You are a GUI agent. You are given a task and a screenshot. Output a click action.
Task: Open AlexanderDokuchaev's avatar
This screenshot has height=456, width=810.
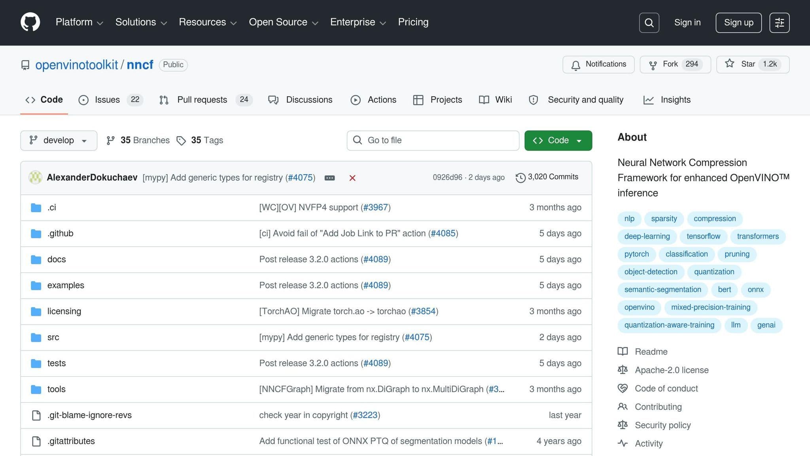35,177
